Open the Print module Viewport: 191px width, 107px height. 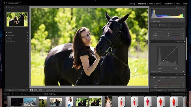(x=178, y=4)
